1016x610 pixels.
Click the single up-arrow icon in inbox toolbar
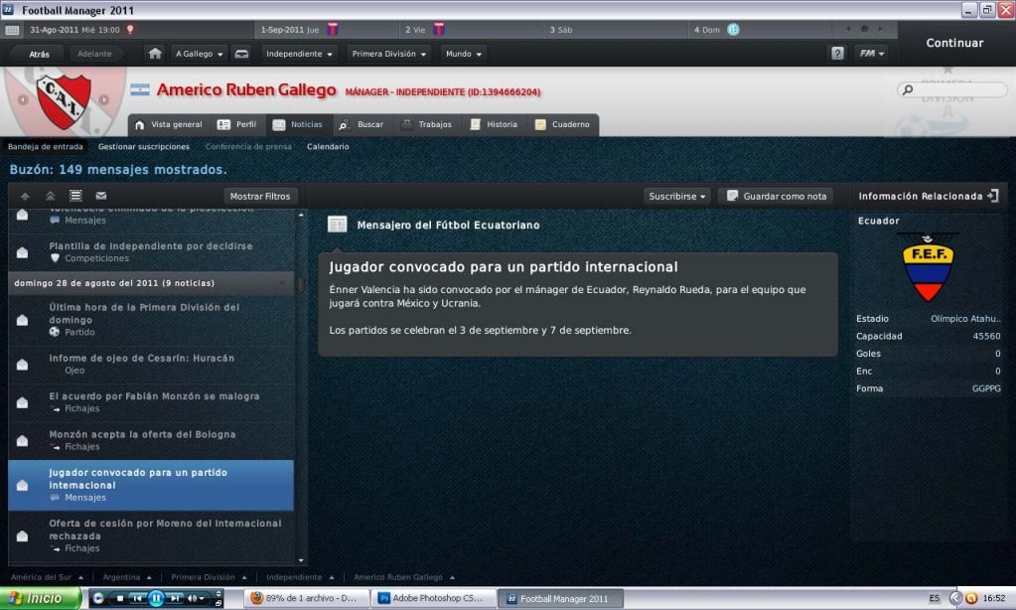tap(25, 196)
